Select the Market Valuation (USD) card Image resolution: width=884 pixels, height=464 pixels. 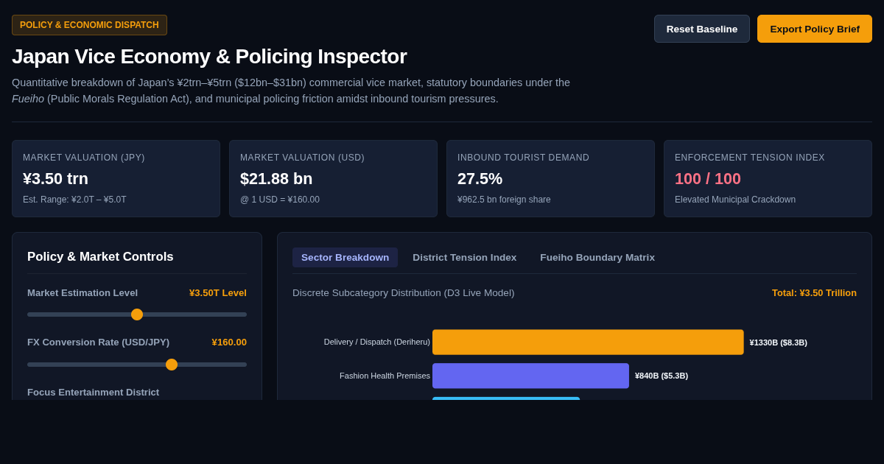(333, 179)
